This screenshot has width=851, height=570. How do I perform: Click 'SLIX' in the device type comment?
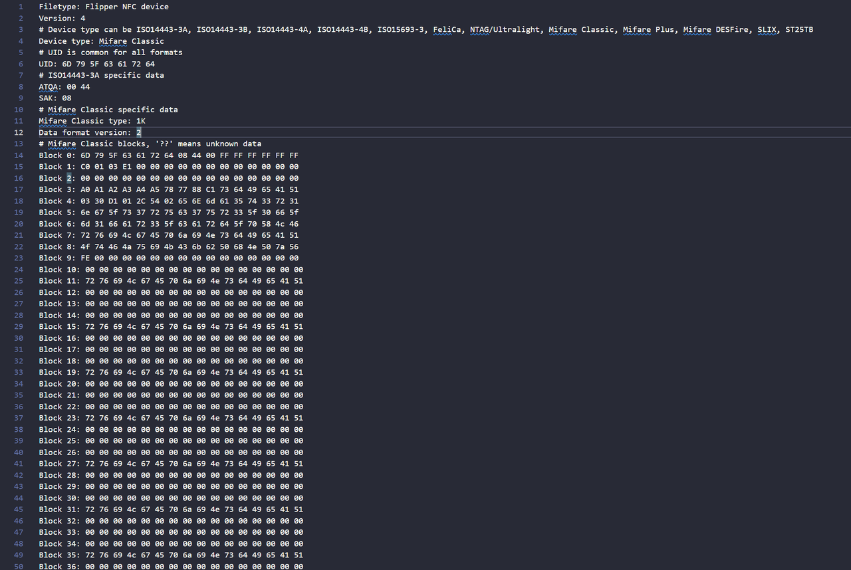click(x=767, y=29)
